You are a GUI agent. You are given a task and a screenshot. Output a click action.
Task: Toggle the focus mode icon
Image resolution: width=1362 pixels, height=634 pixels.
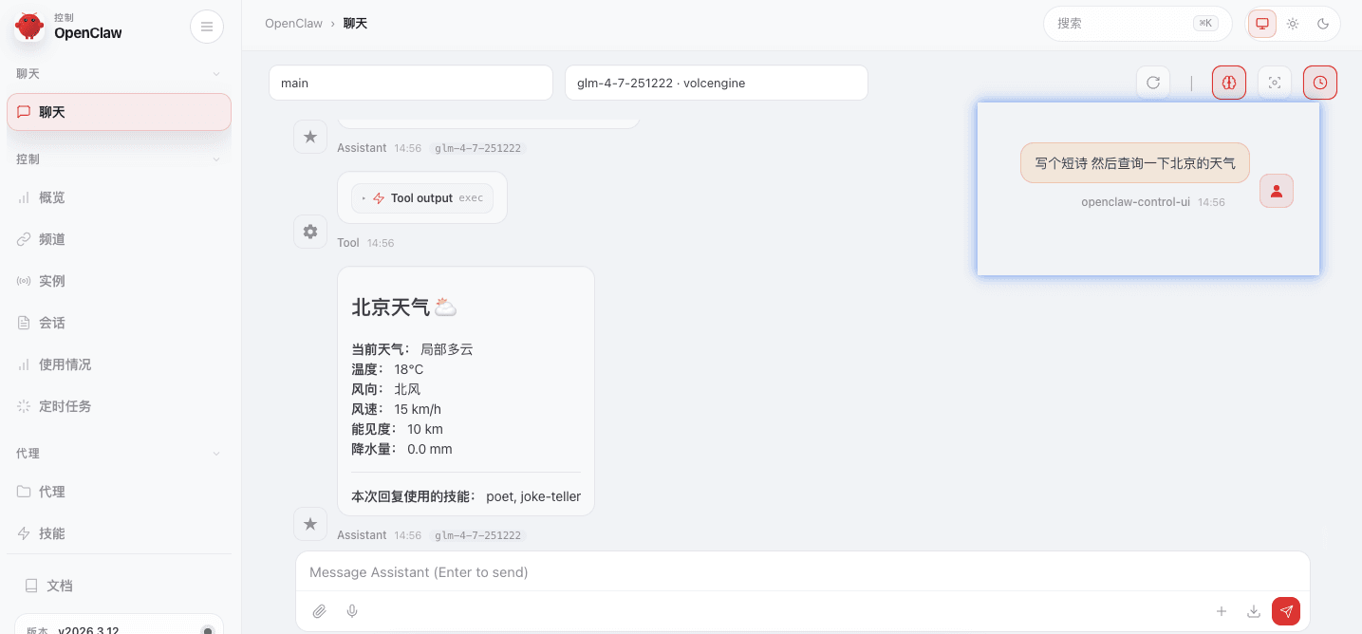click(1275, 83)
